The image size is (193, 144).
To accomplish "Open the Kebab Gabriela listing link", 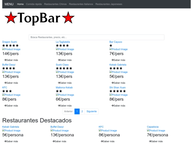I will tap(118, 65).
